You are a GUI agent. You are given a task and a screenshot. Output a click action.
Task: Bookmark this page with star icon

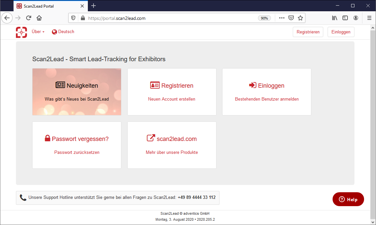[x=300, y=18]
